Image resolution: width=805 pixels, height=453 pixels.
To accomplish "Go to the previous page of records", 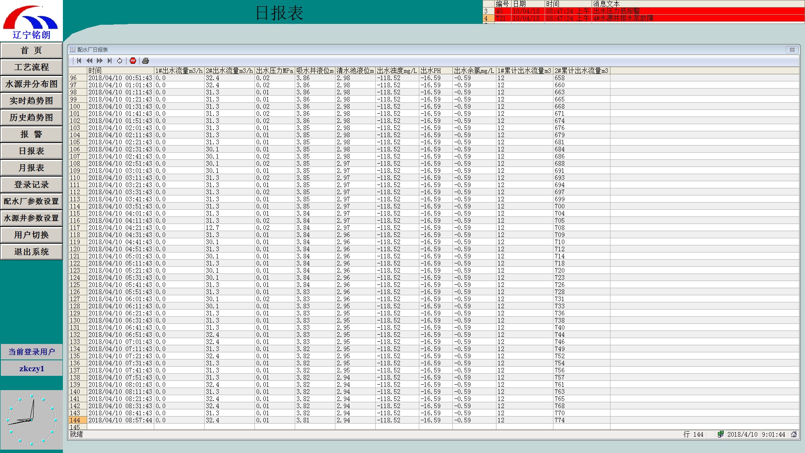I will [x=89, y=61].
